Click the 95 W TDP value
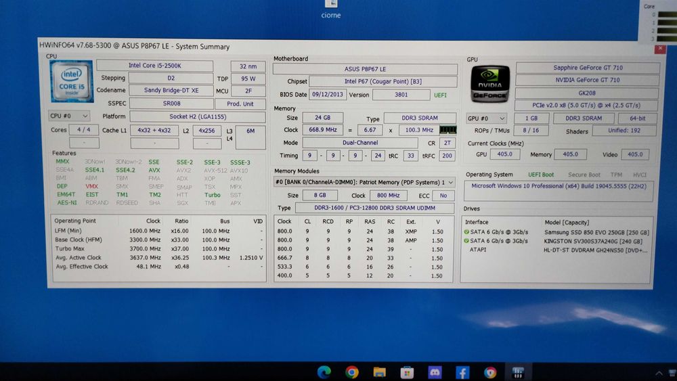The width and height of the screenshot is (677, 381). (x=248, y=79)
